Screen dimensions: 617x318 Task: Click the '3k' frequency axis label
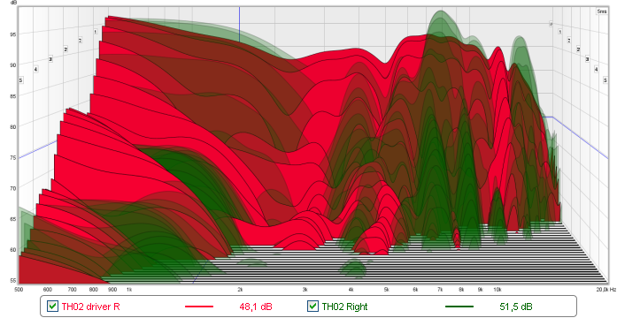tap(305, 290)
